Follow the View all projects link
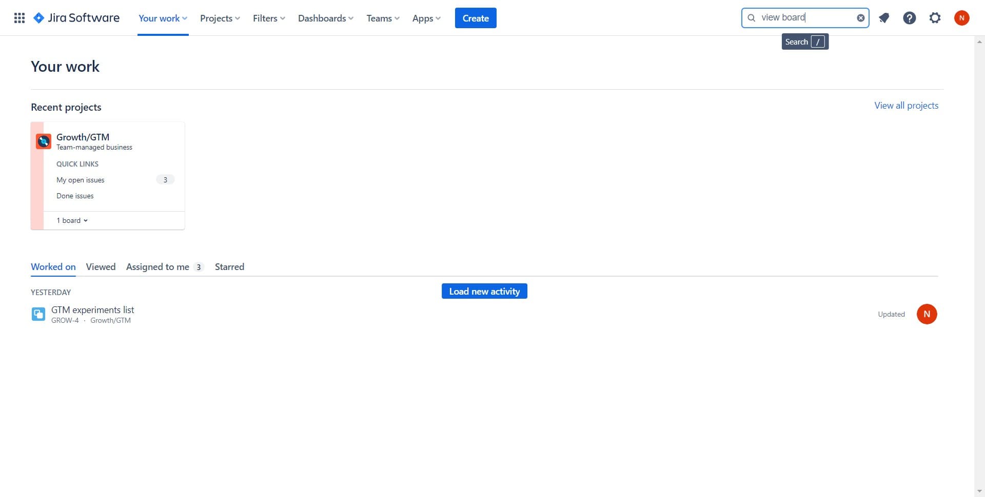 click(x=906, y=105)
